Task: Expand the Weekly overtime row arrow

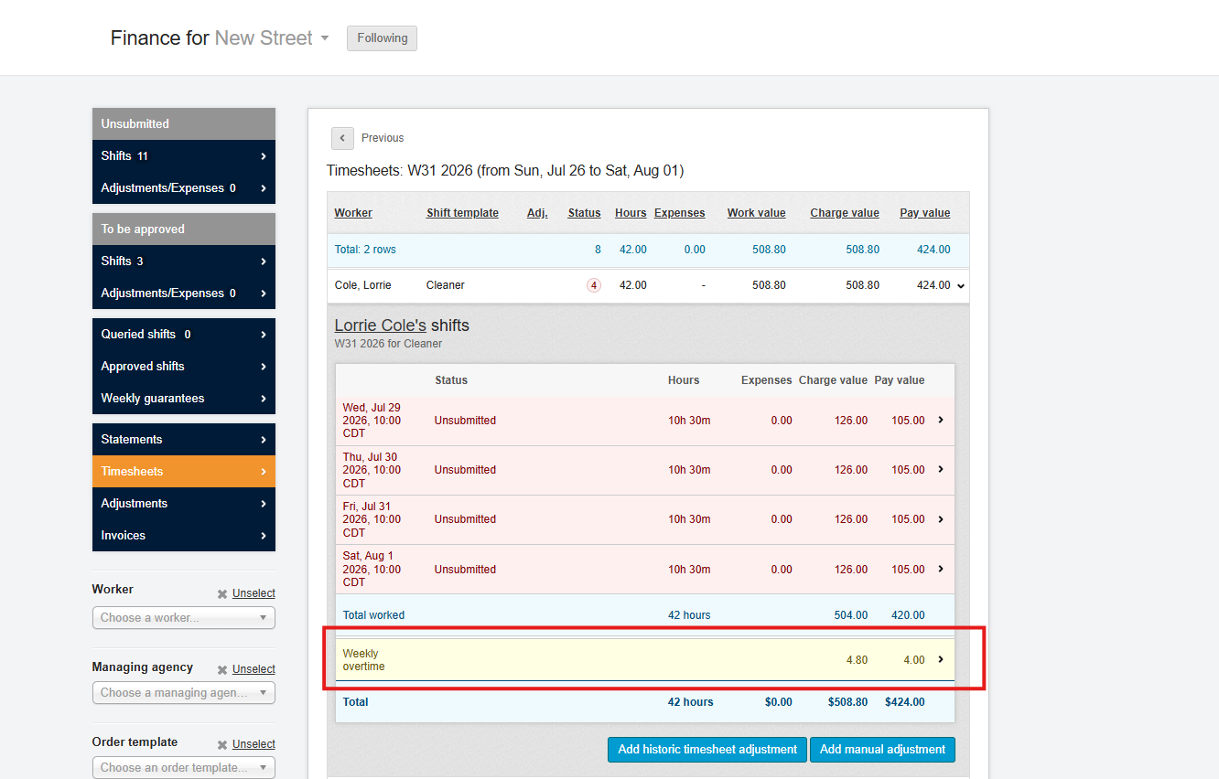Action: click(941, 659)
